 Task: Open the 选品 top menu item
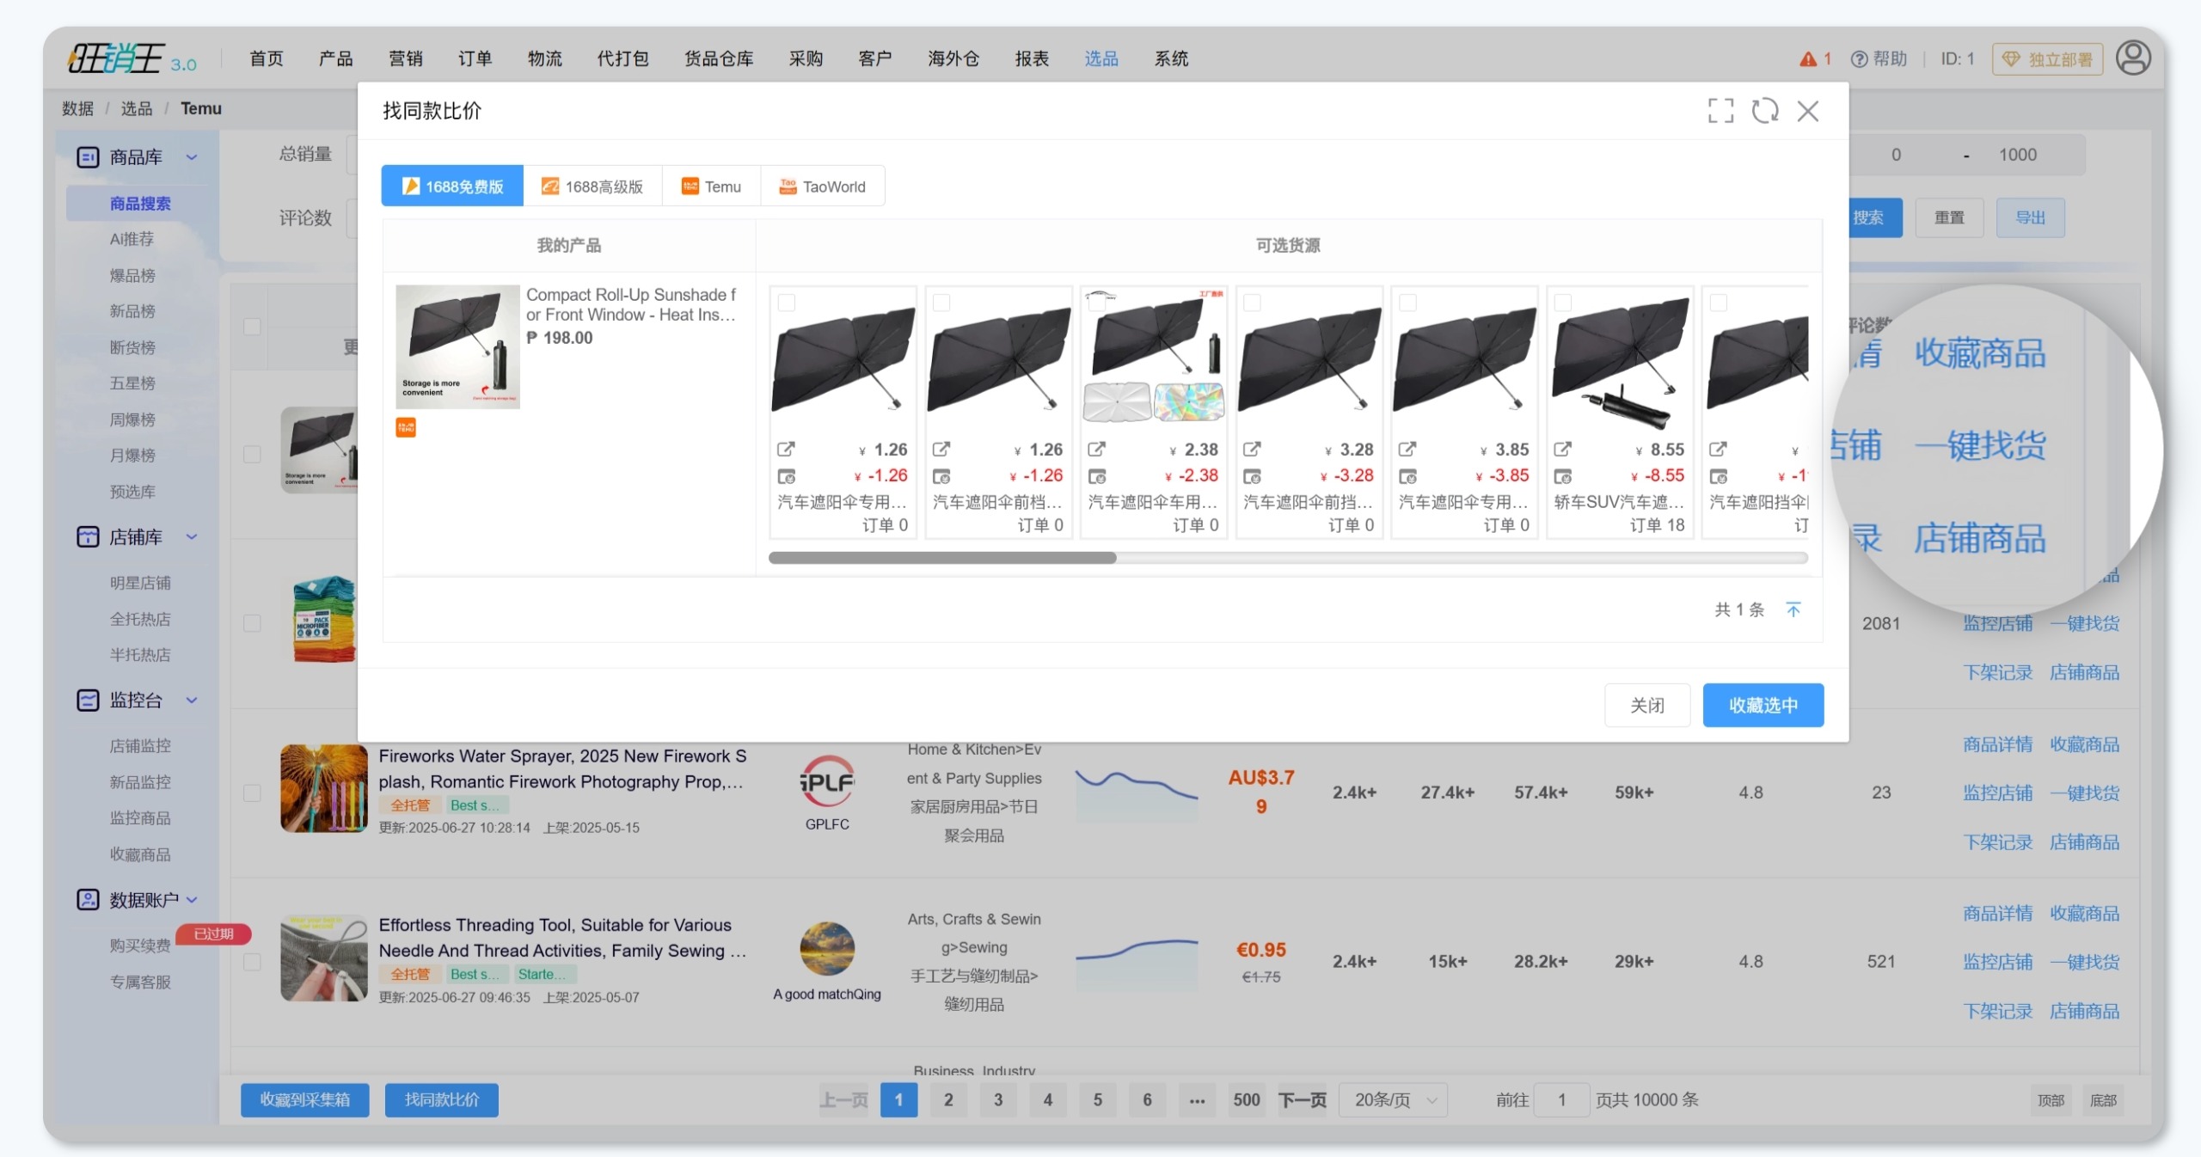(x=1101, y=58)
